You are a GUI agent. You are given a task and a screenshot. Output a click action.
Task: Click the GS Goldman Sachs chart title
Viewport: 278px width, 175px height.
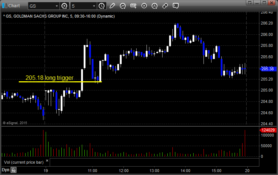click(x=59, y=16)
